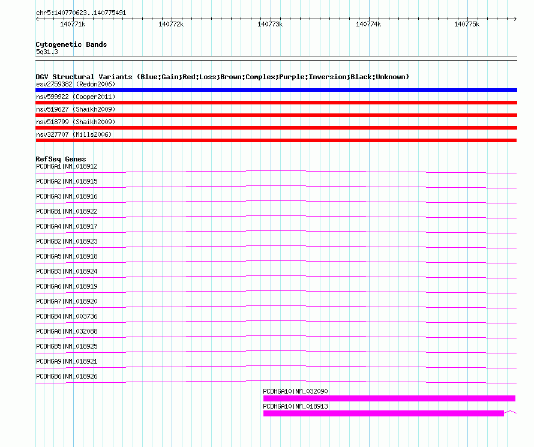Click the 140771k ruler tick label
534x447 pixels.
click(x=73, y=24)
